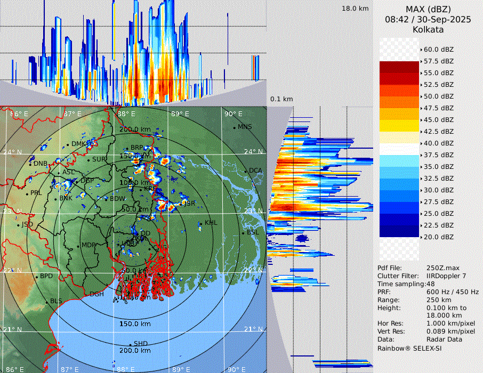Click the 18.0 km height label
Screen dimensions: 483x373
[355, 9]
